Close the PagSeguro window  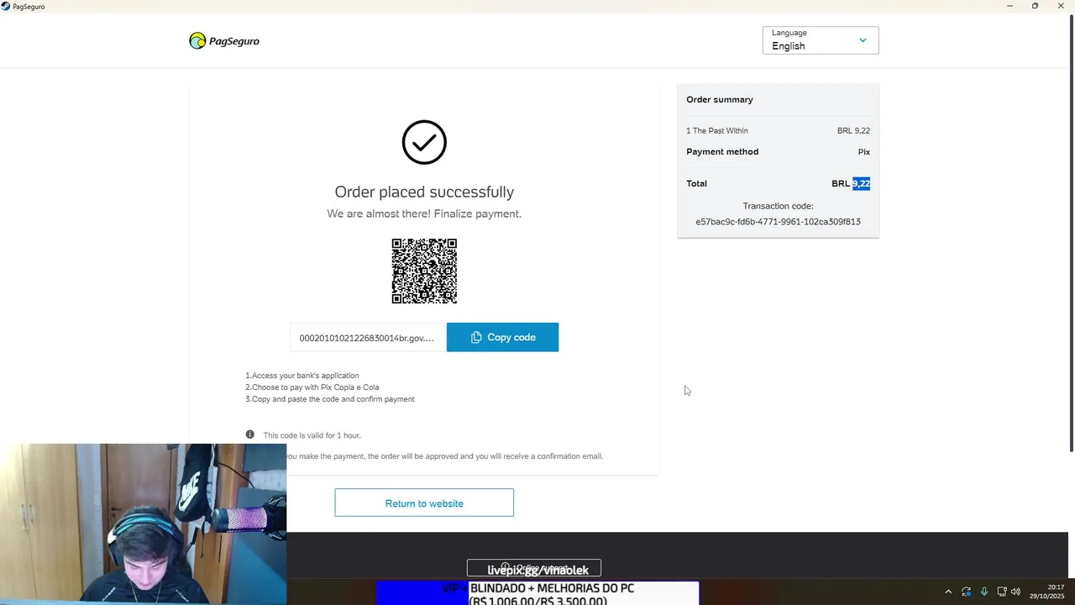1061,6
